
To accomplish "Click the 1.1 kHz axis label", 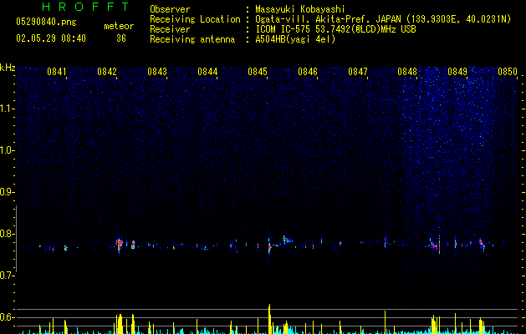I will (x=7, y=109).
